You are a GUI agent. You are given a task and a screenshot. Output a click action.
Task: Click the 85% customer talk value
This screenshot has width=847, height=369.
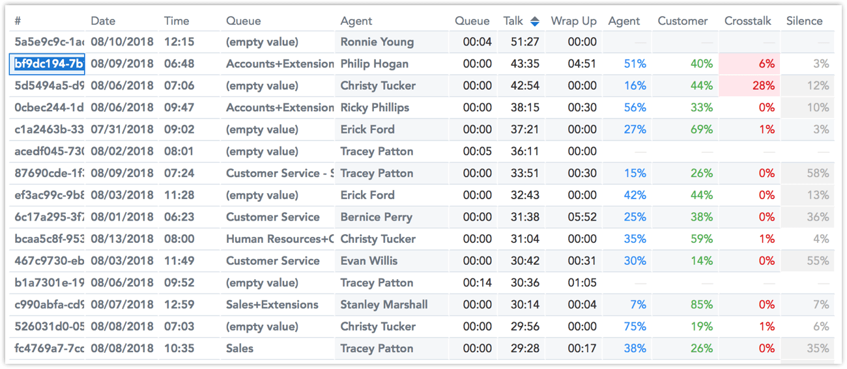(x=702, y=305)
